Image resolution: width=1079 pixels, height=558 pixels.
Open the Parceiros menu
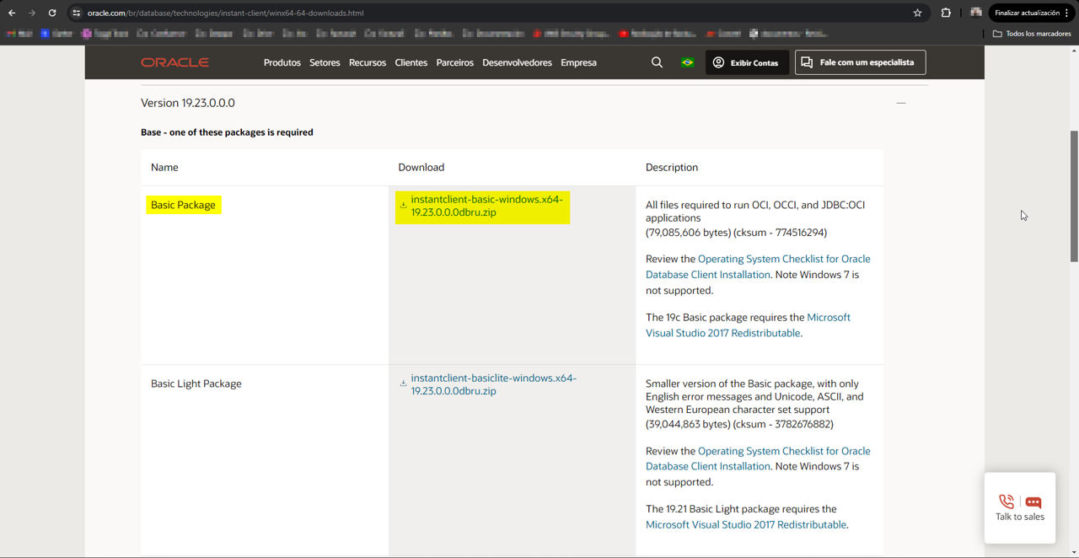[455, 62]
